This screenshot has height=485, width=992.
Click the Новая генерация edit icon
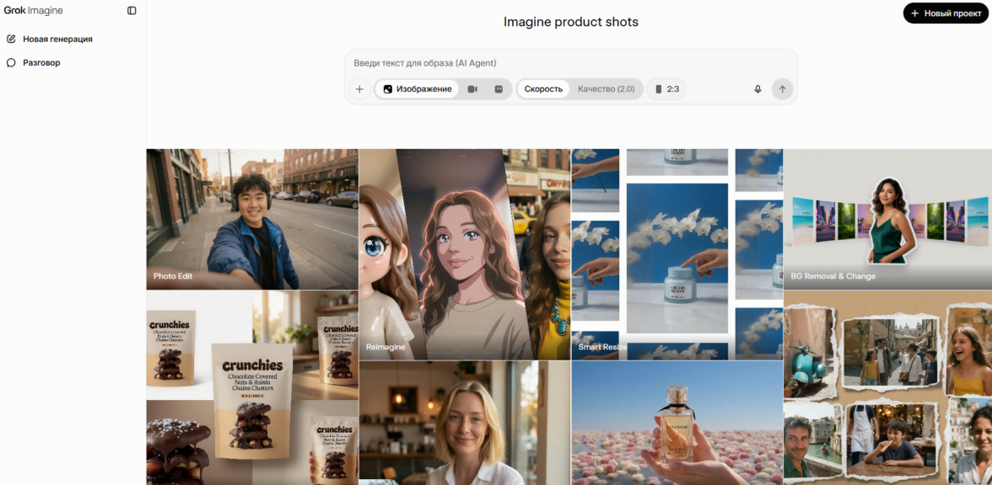(11, 39)
